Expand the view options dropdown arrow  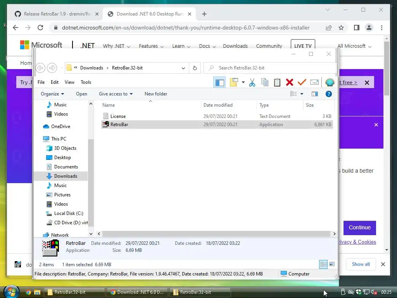(302, 94)
